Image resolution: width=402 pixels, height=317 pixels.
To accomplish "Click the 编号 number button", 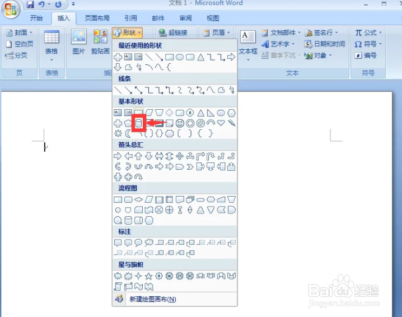I will (x=366, y=55).
